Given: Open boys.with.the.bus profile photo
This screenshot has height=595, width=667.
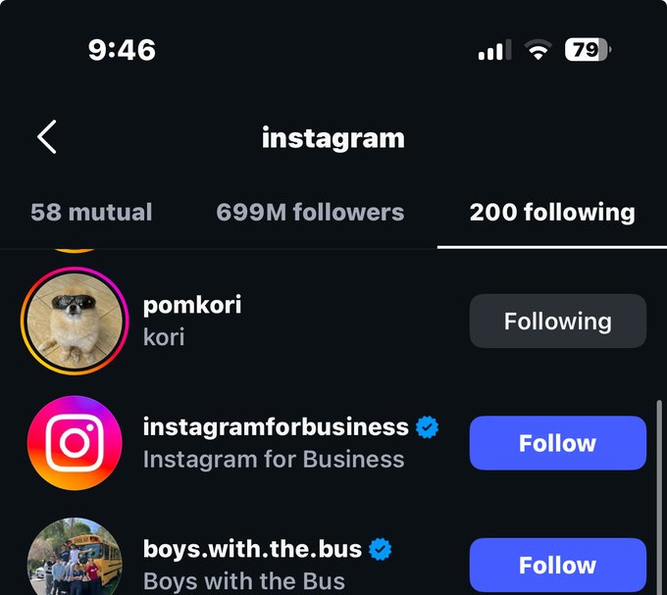Looking at the screenshot, I should [x=75, y=561].
